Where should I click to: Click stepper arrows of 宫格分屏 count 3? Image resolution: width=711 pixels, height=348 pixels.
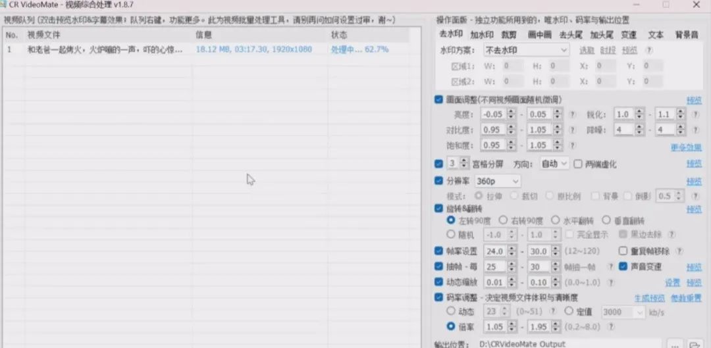pos(464,164)
